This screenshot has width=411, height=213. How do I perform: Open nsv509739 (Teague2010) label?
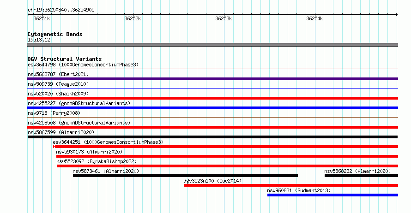[58, 84]
